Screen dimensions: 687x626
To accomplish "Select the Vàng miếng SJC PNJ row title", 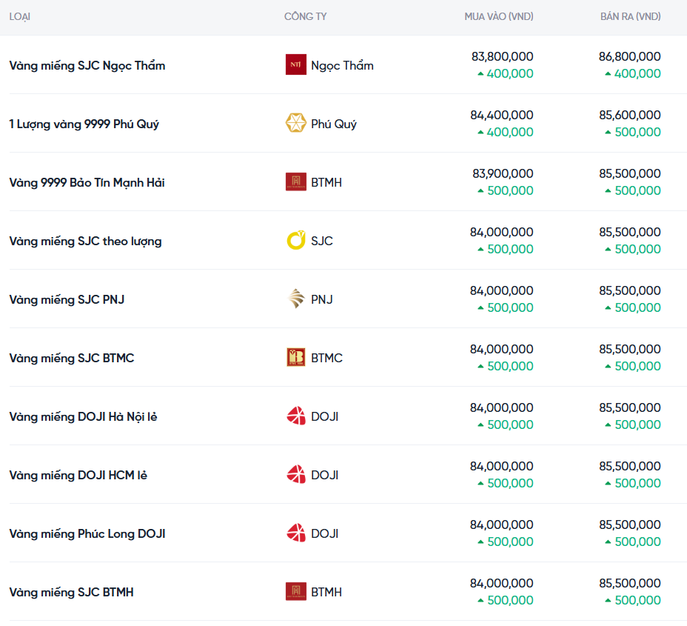I will coord(67,299).
